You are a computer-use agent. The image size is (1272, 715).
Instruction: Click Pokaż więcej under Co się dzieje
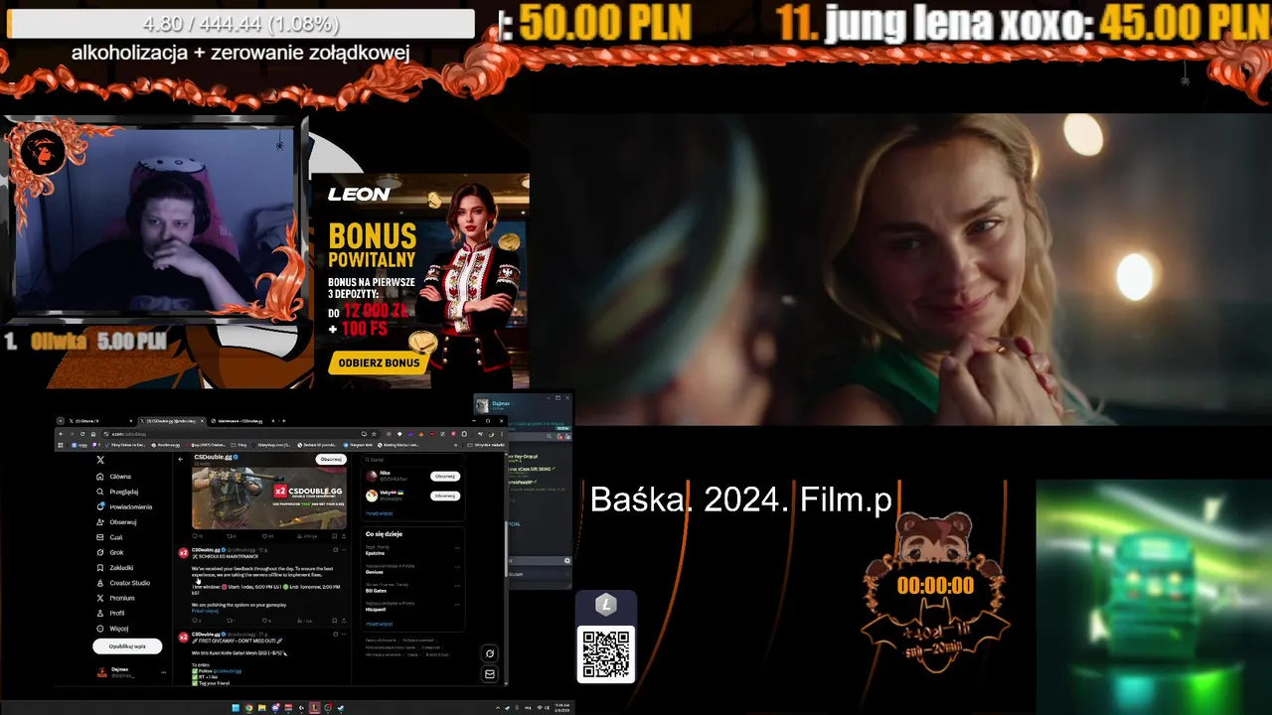379,624
